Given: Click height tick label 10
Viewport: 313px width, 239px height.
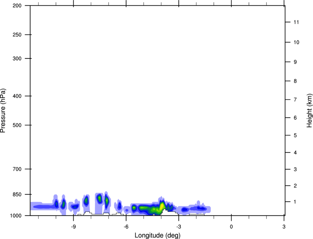Looking at the screenshot, I should point(296,42).
